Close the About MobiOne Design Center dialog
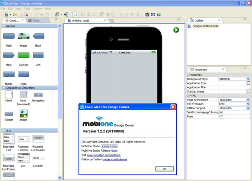 click(173, 107)
